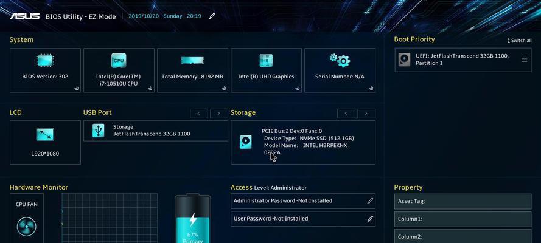Click the 20:19 time text
Image resolution: width=541 pixels, height=243 pixels.
coord(194,16)
